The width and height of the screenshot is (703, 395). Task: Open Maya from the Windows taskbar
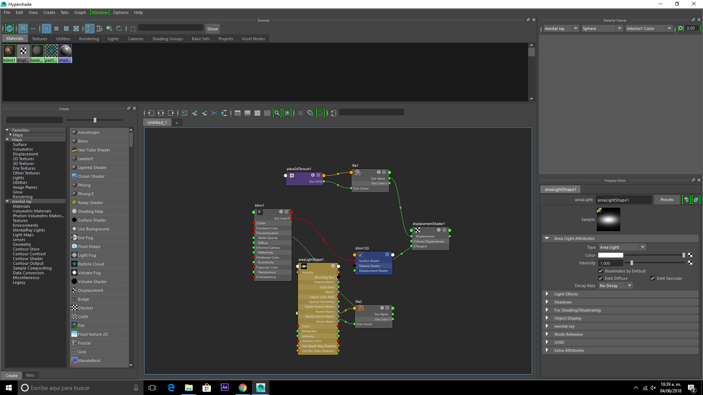pyautogui.click(x=260, y=388)
